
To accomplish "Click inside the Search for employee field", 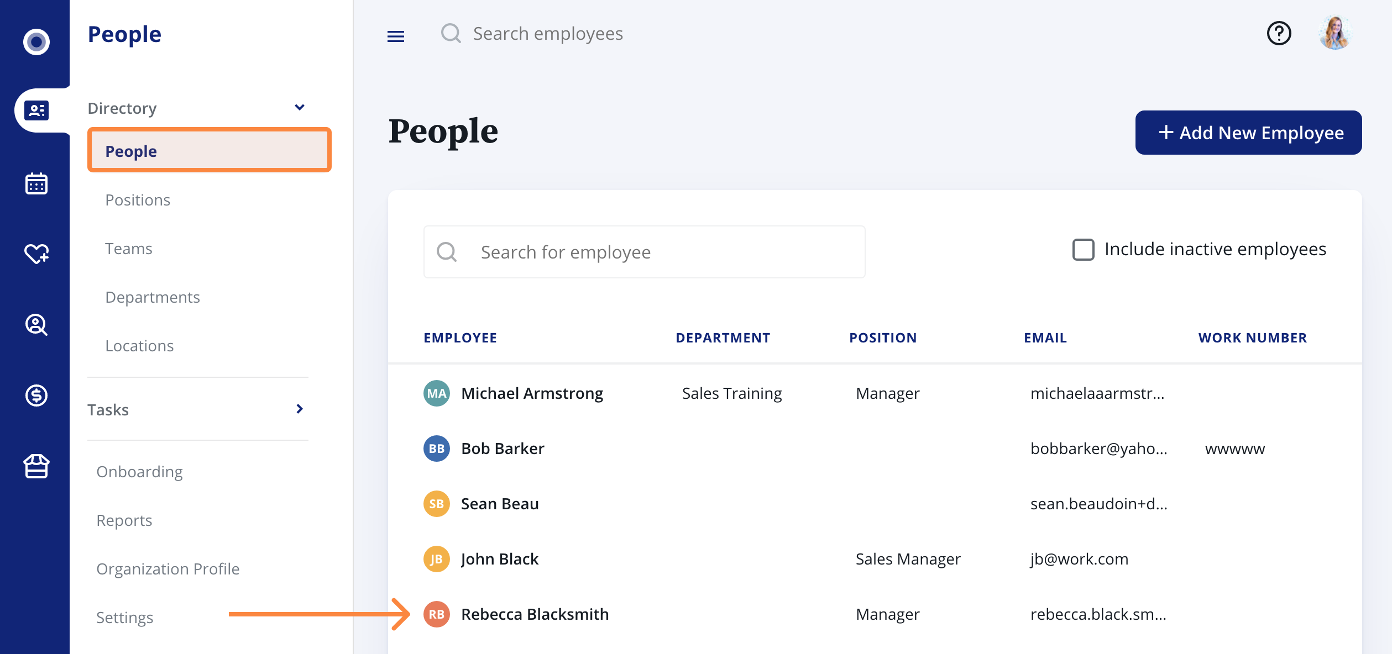I will [x=643, y=252].
